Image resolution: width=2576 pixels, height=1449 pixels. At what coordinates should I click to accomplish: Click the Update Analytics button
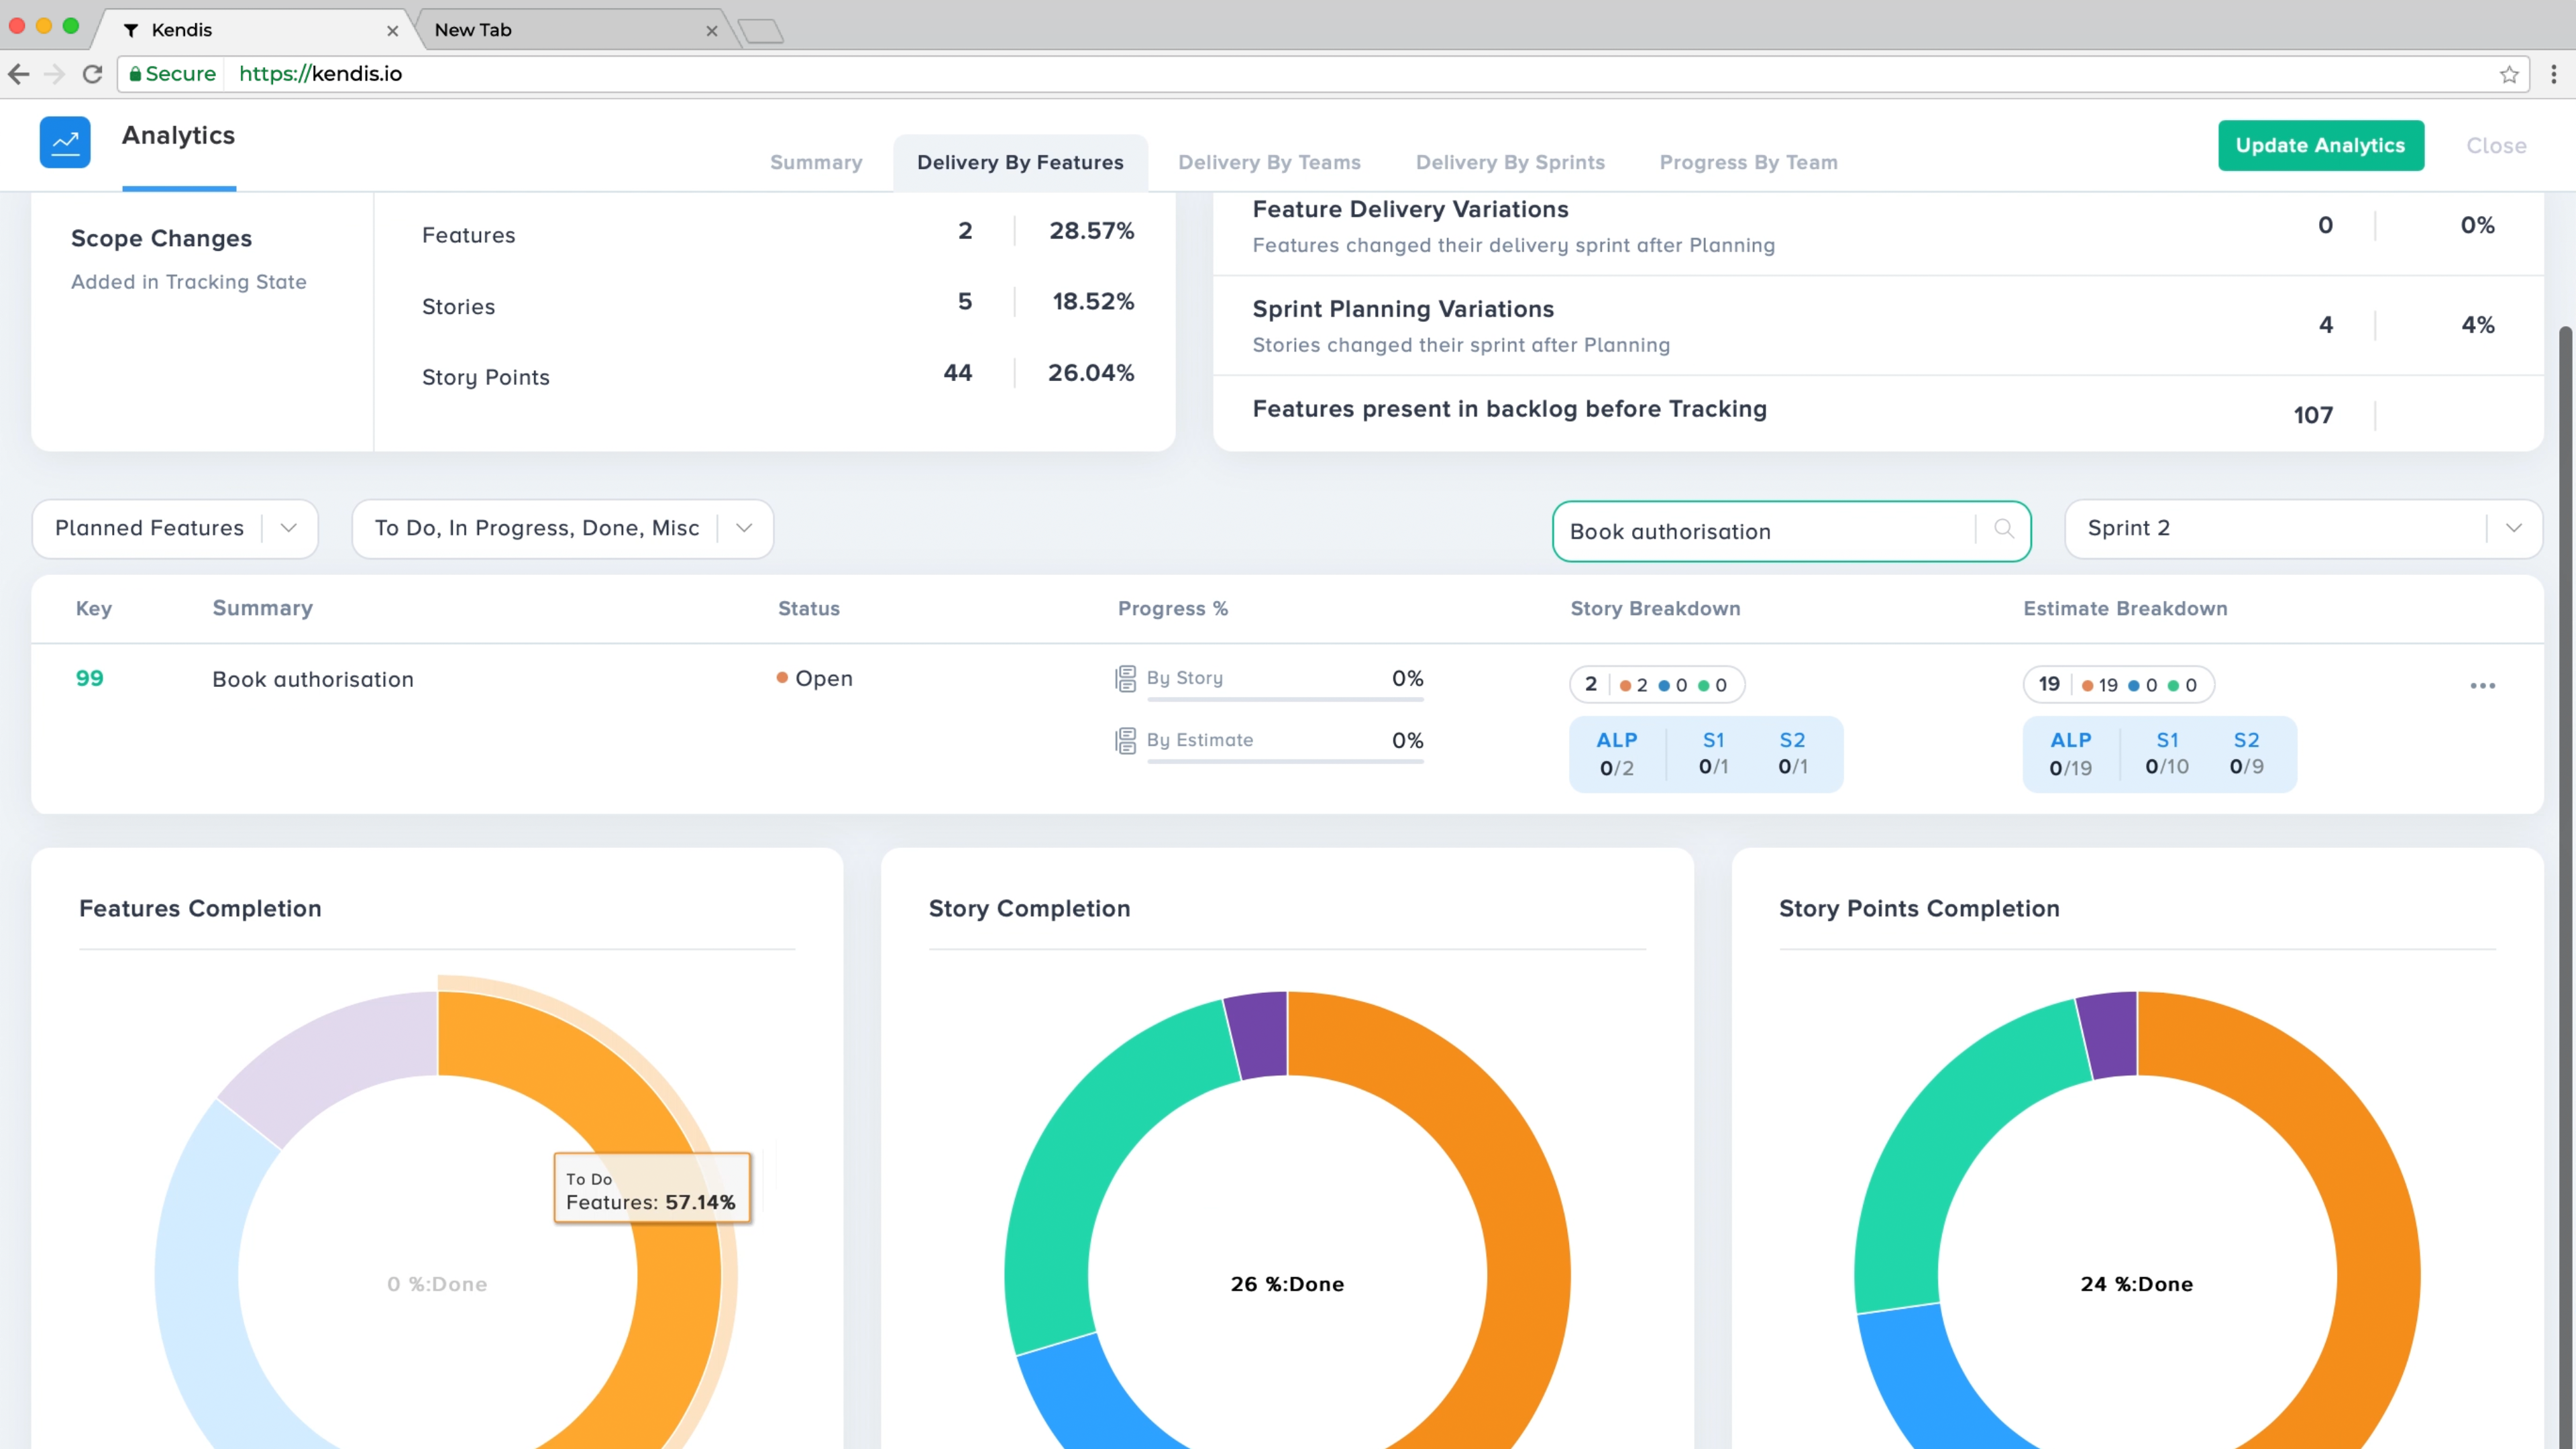click(2320, 145)
